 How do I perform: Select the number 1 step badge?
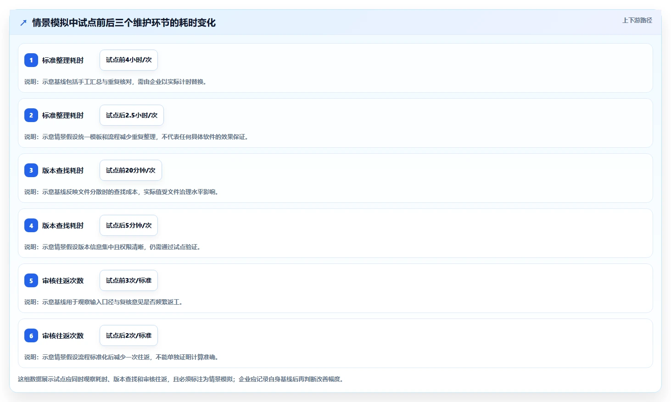(31, 60)
